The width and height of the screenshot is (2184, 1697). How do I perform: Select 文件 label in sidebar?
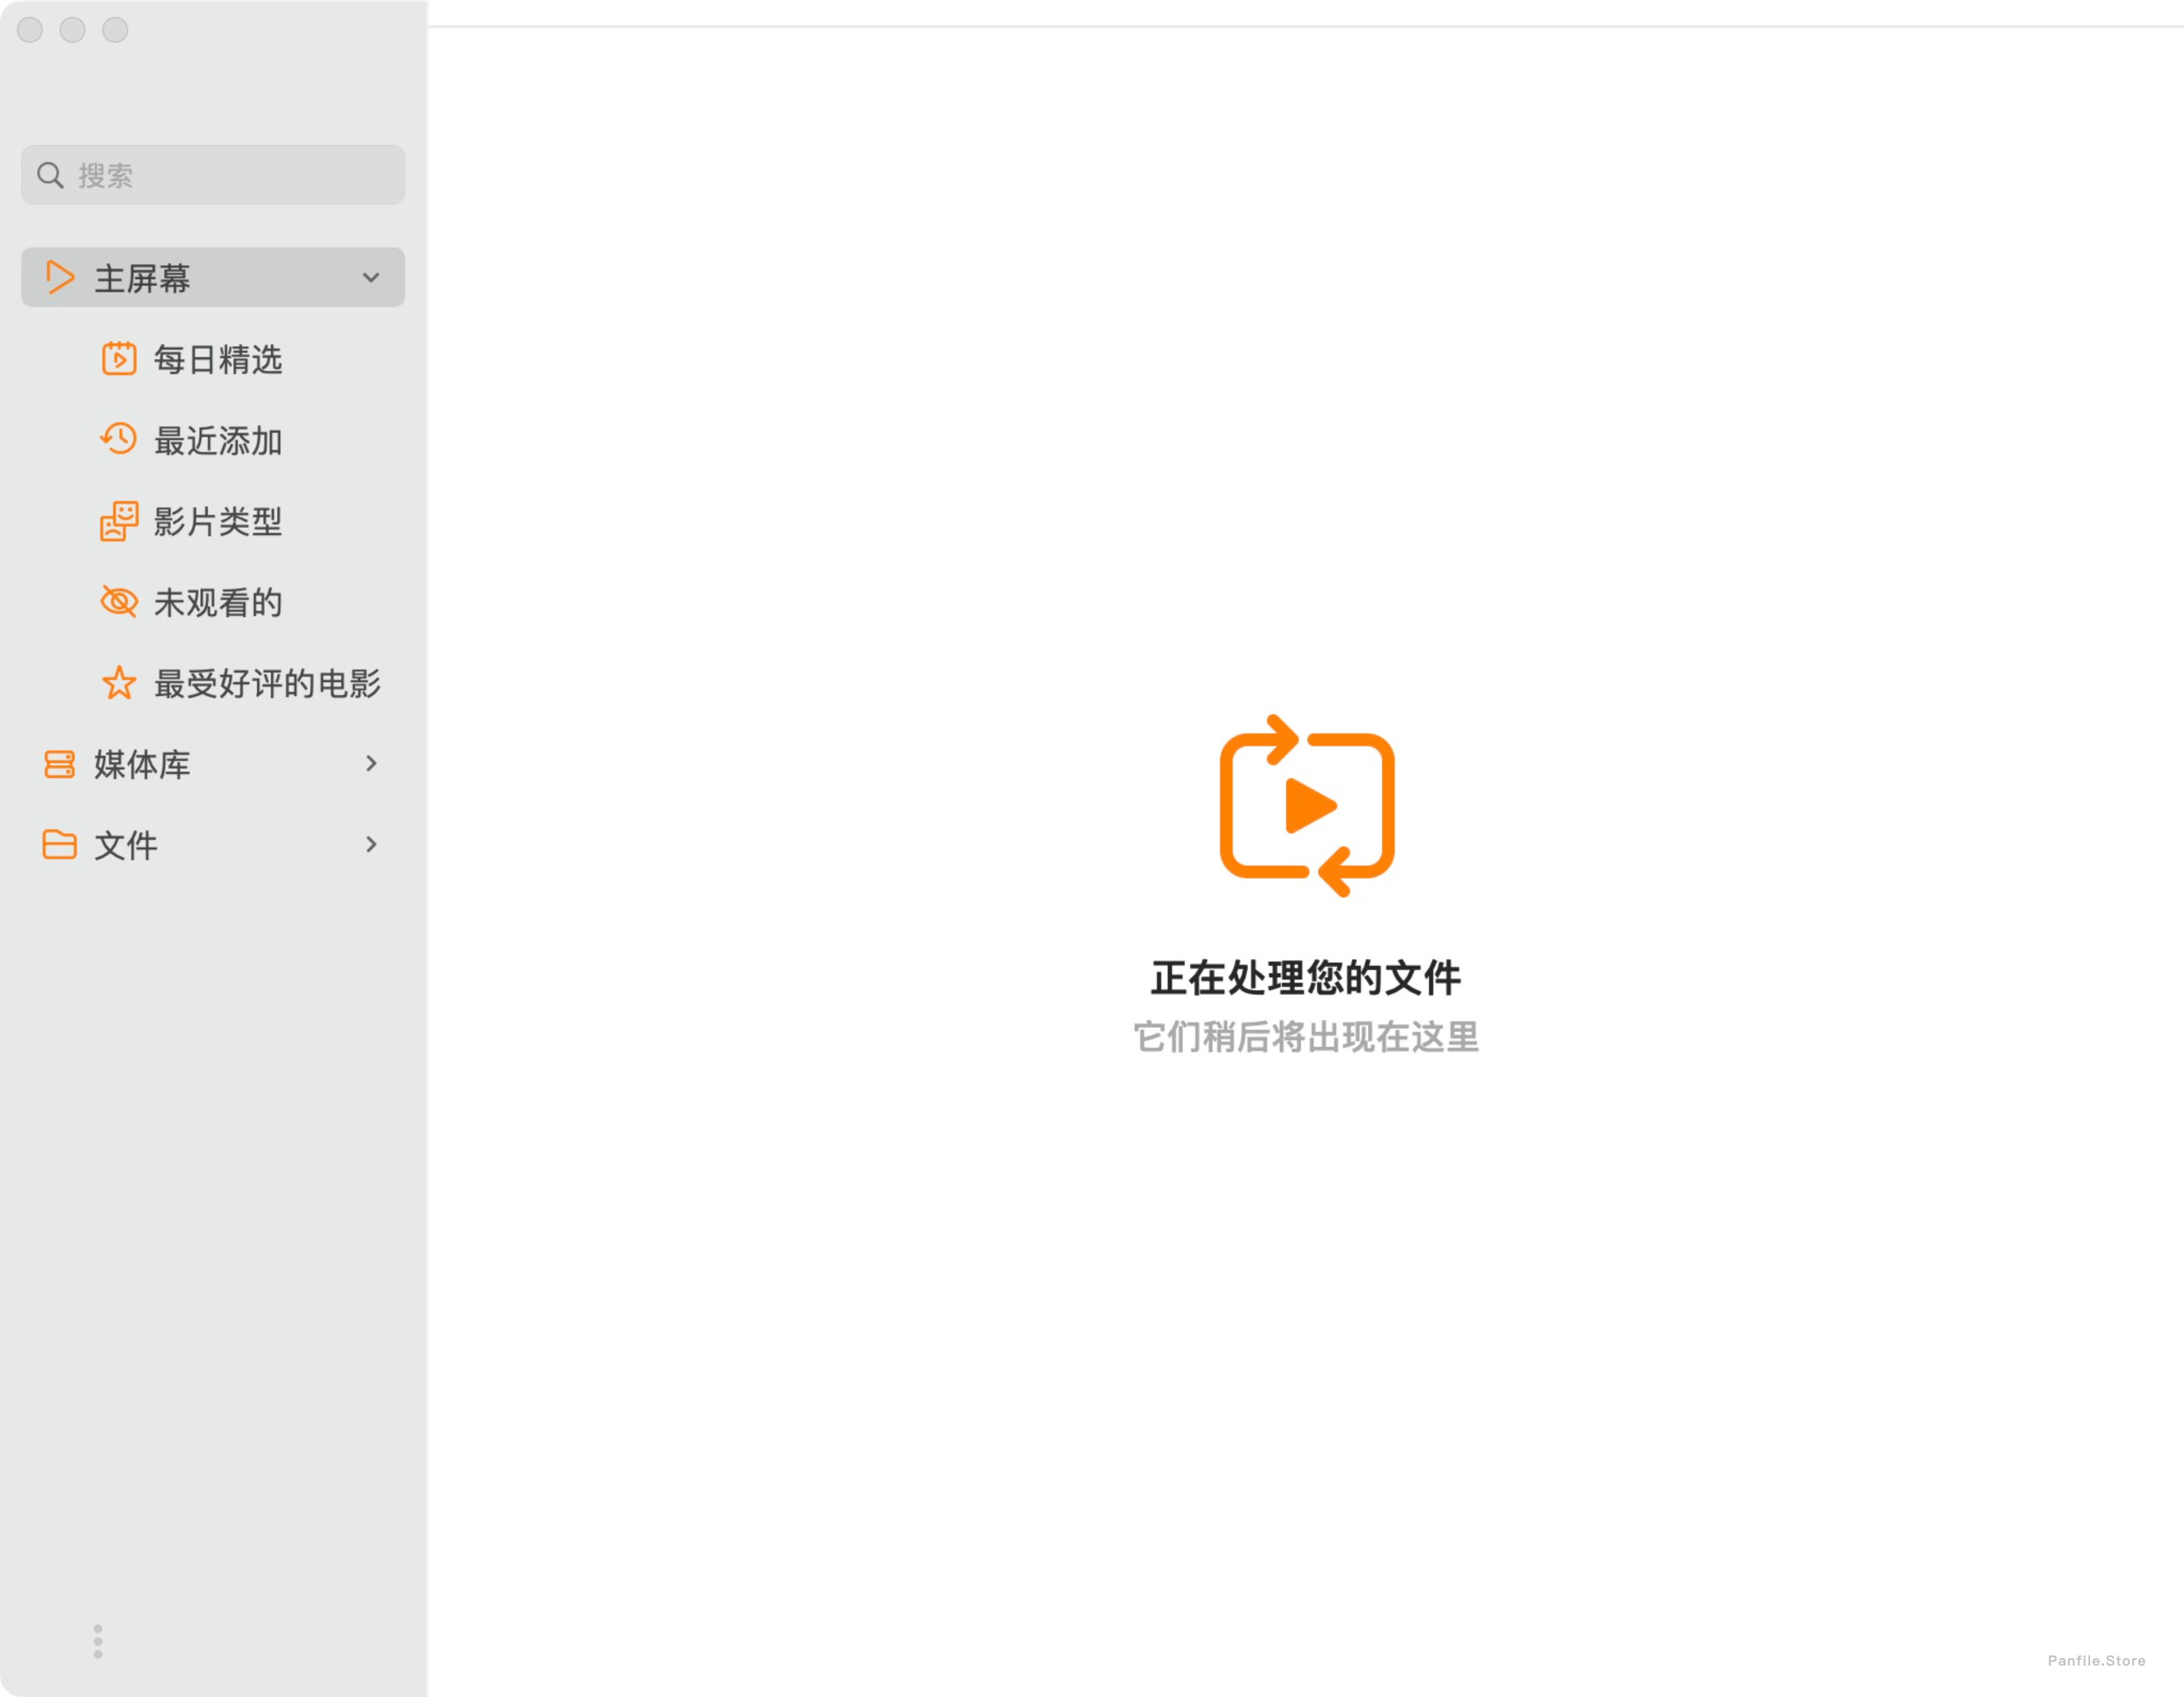pos(126,845)
